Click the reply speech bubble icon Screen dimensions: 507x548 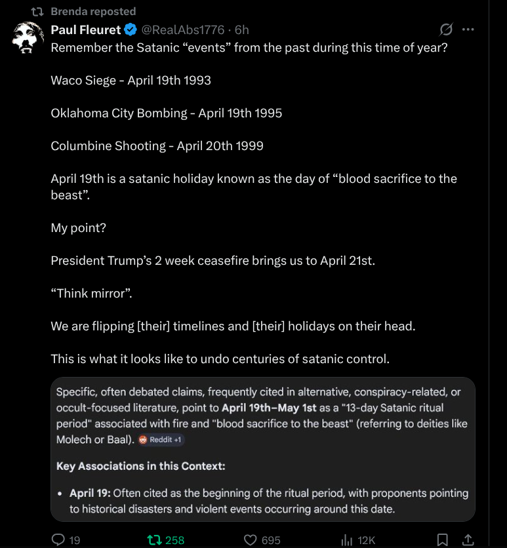pyautogui.click(x=58, y=539)
